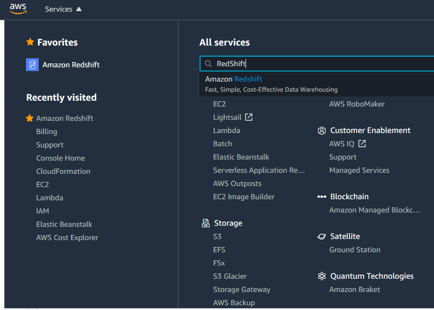Open S3 Glacier
434x310 pixels.
[230, 277]
